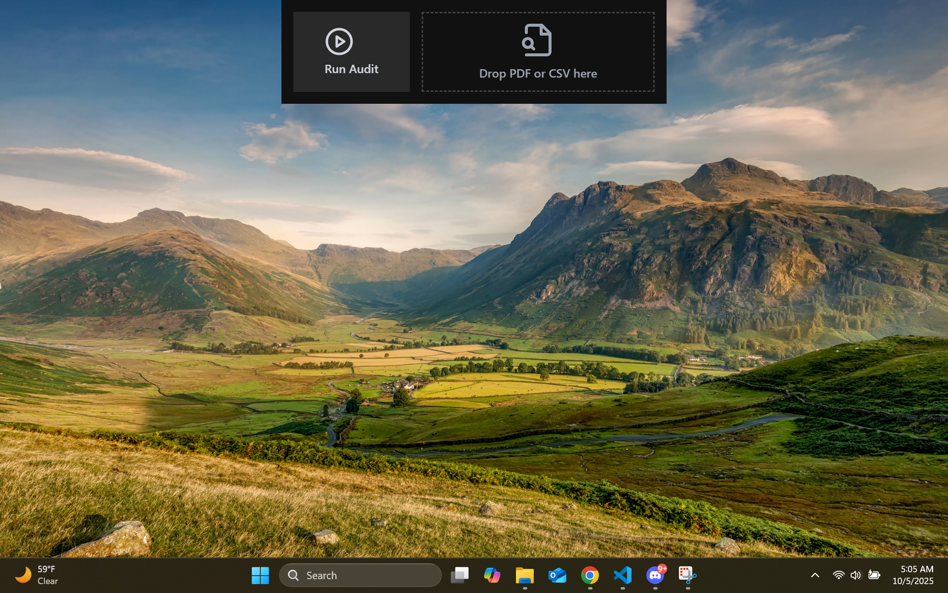Open the weather widget showing 59°F Clear
This screenshot has height=593, width=948.
37,575
